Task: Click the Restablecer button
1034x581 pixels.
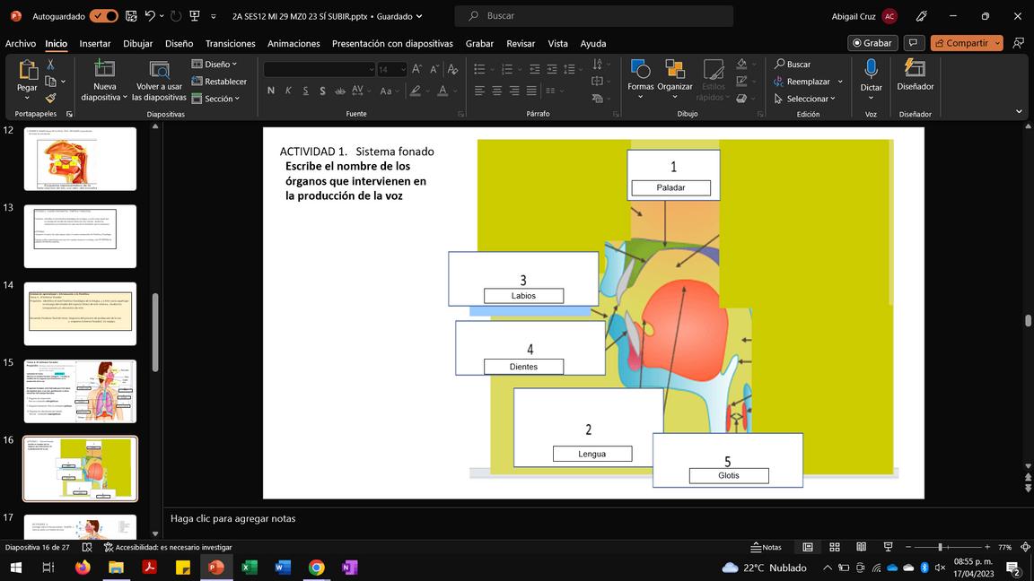Action: pos(219,82)
